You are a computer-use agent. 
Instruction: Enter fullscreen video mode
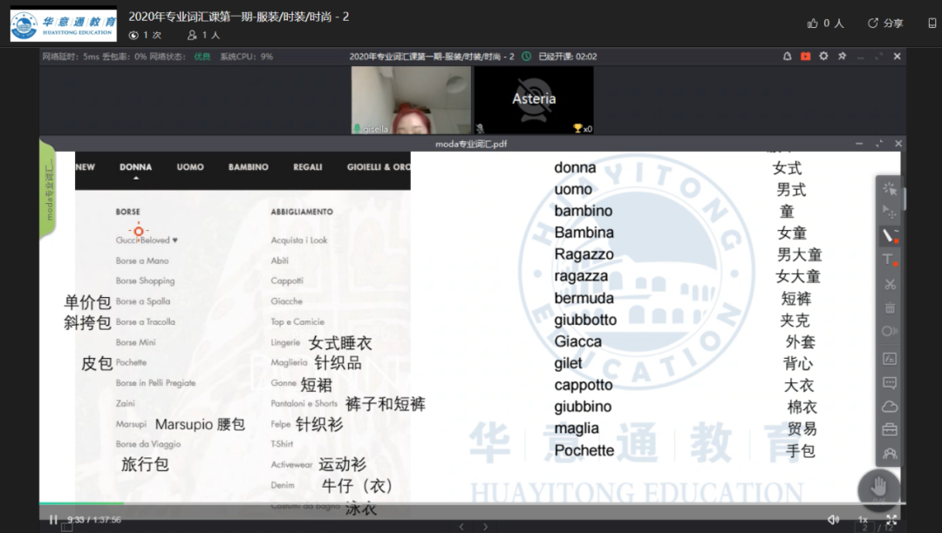point(891,520)
